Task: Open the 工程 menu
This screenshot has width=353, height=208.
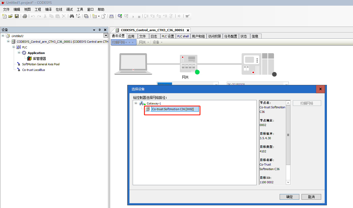Action: point(38,9)
